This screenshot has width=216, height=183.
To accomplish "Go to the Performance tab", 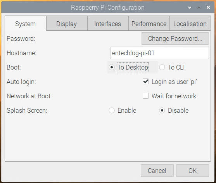I will 149,24.
